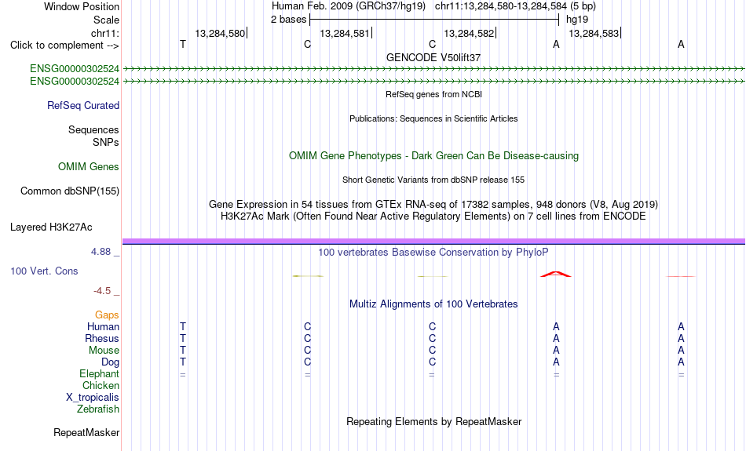Click the Scale label
The height and width of the screenshot is (451, 746).
point(106,20)
